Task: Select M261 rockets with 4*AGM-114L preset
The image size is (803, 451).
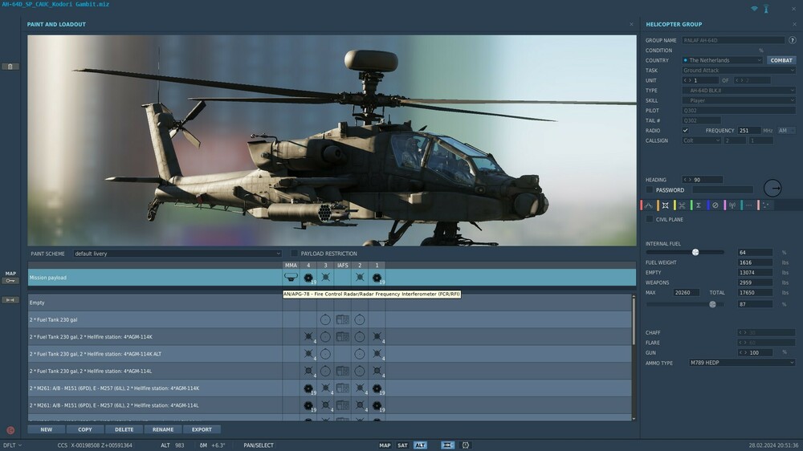Action: coord(330,405)
